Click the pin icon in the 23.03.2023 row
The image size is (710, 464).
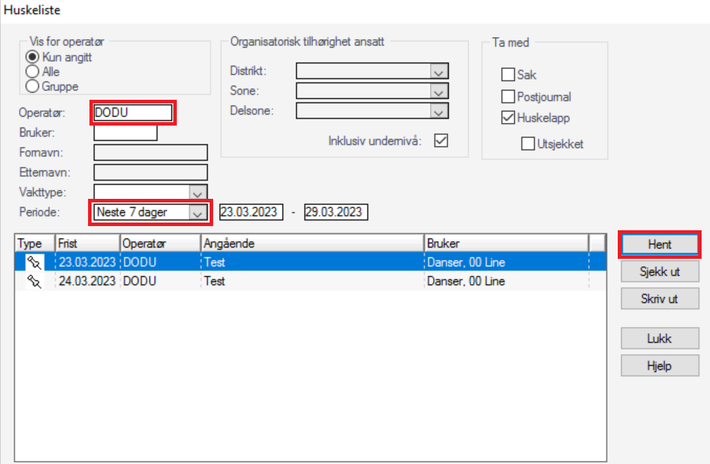(x=34, y=262)
